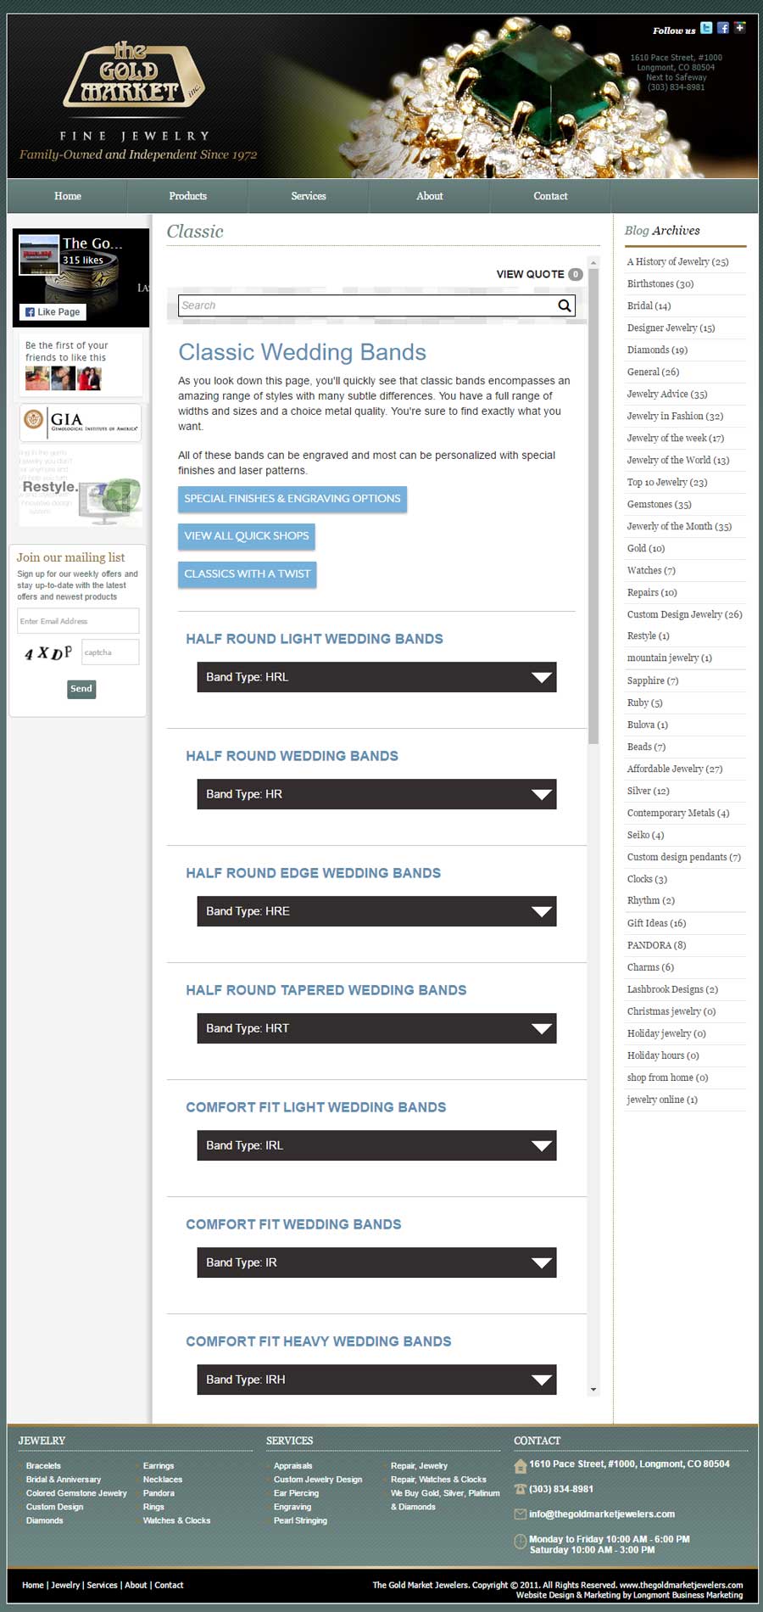Click Special Finishes & Engraving Options button
The height and width of the screenshot is (1612, 763).
pyautogui.click(x=292, y=499)
